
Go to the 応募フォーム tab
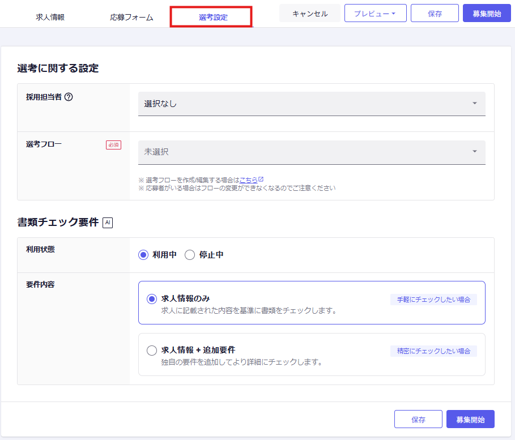tap(131, 17)
